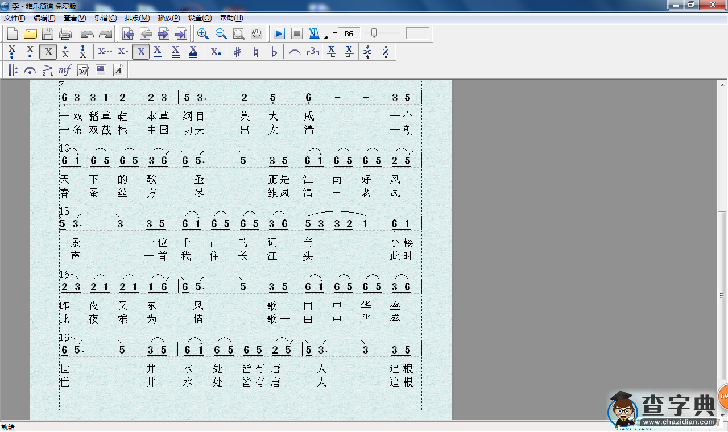Click measure number 13 label

(64, 211)
